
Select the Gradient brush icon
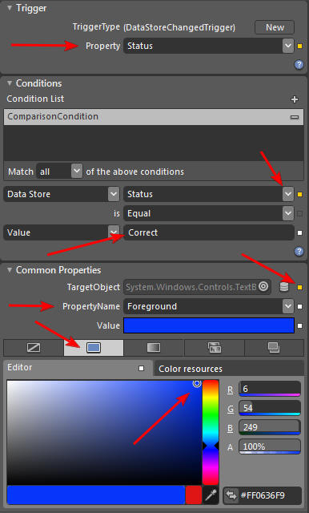pyautogui.click(x=154, y=347)
